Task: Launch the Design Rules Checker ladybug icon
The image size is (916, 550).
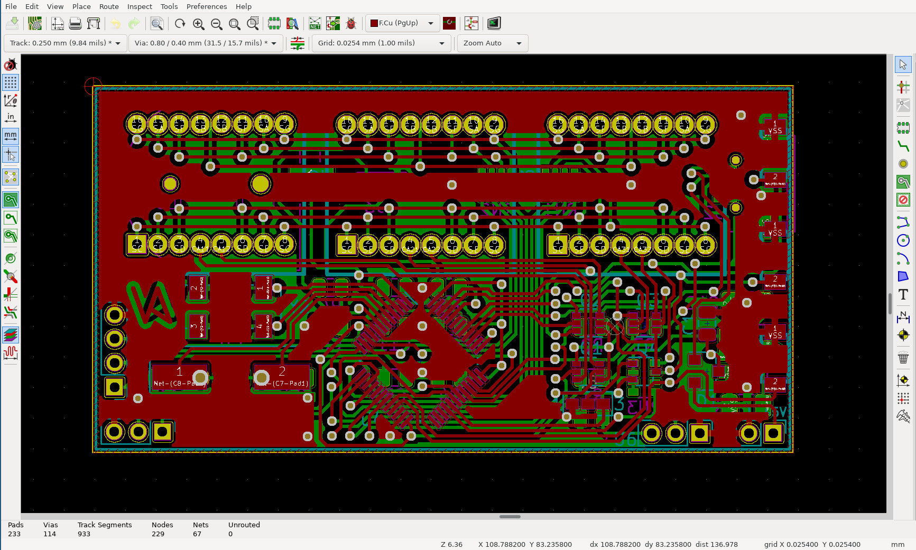Action: tap(351, 23)
